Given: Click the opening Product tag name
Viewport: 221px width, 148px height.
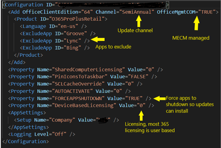Looking at the screenshot, I should tap(27, 19).
